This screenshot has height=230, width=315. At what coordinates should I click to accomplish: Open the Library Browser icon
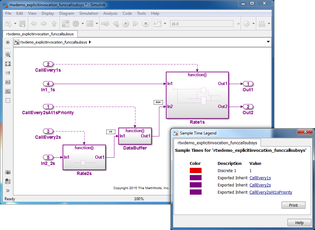66,24
